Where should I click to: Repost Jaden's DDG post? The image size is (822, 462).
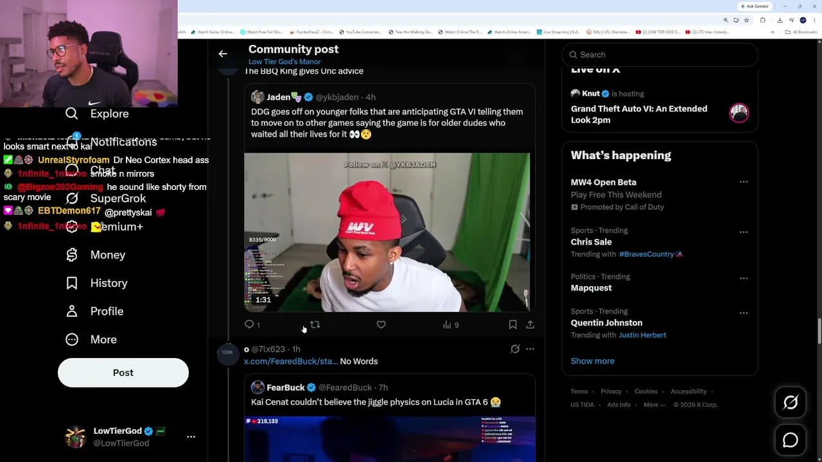point(315,325)
